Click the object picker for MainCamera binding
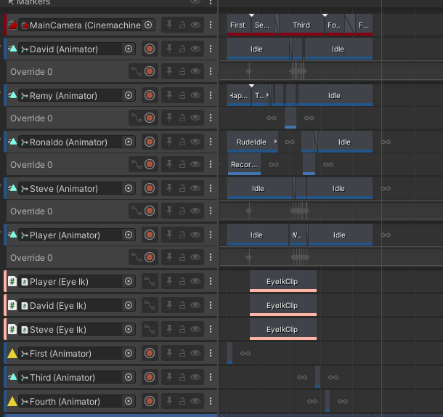The height and width of the screenshot is (417, 443). pyautogui.click(x=148, y=25)
